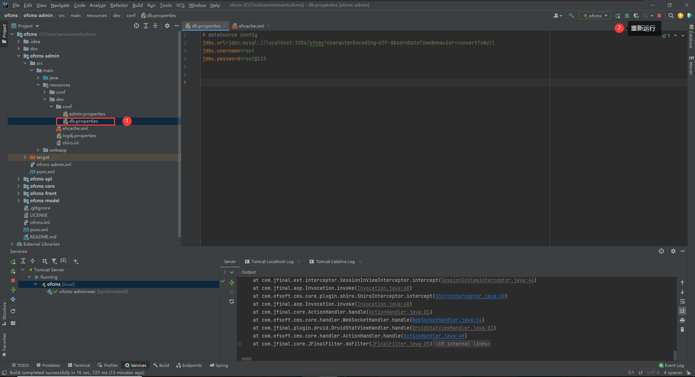Click Group By icon in Services toolbar

pyautogui.click(x=45, y=261)
